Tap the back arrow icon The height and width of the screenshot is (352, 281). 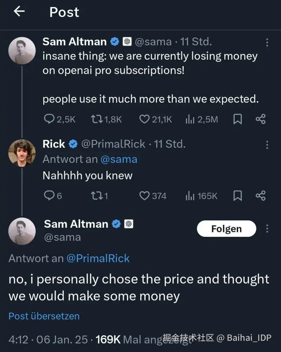pyautogui.click(x=19, y=12)
